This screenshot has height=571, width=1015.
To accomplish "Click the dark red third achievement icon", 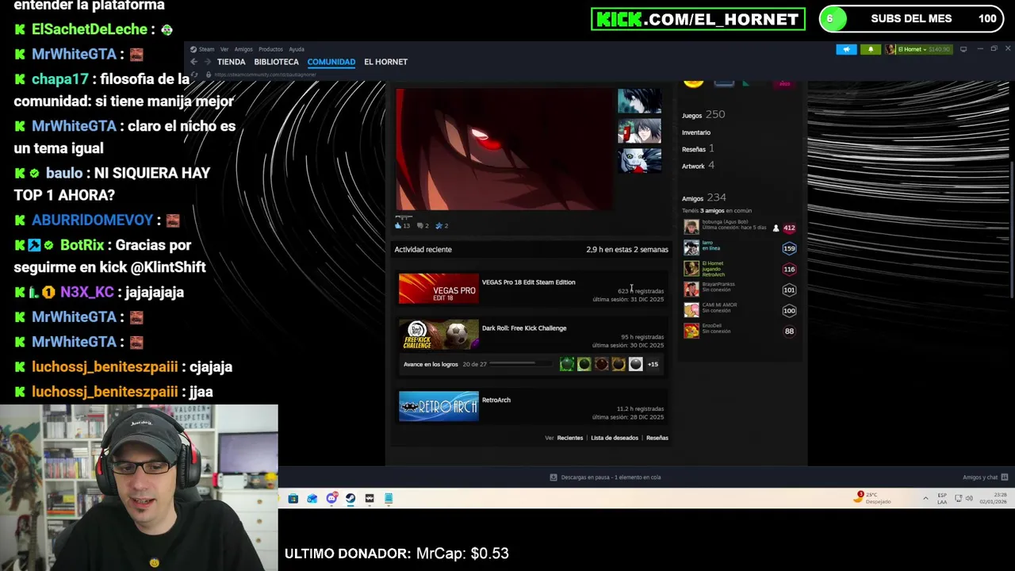I will [601, 364].
